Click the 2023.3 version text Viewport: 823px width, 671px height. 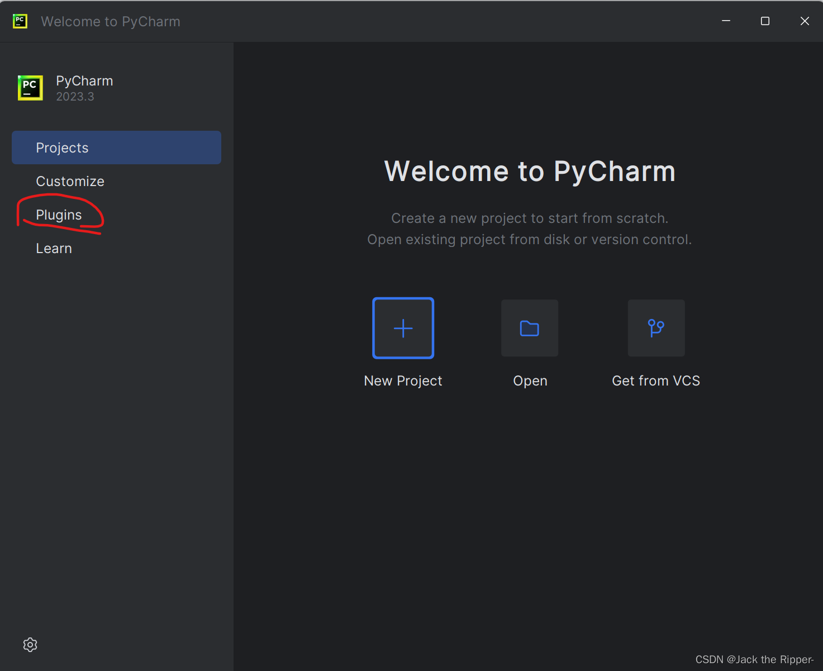(75, 97)
